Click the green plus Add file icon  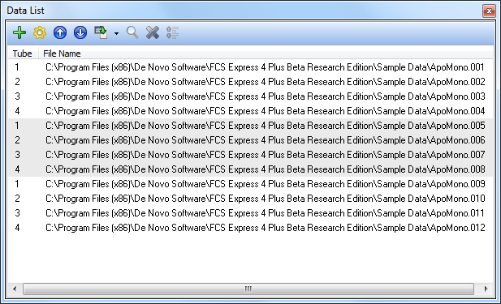(19, 32)
